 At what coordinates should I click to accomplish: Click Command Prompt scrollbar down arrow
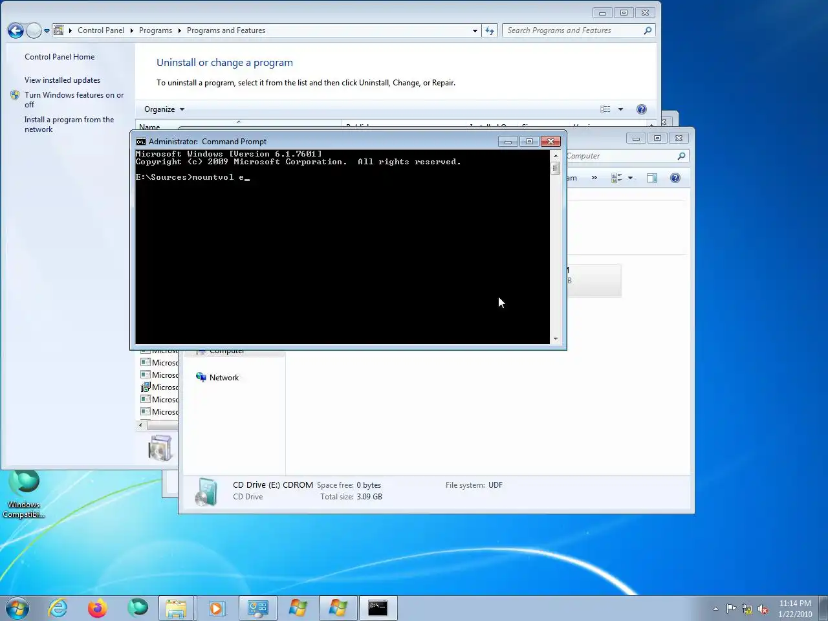click(x=555, y=338)
